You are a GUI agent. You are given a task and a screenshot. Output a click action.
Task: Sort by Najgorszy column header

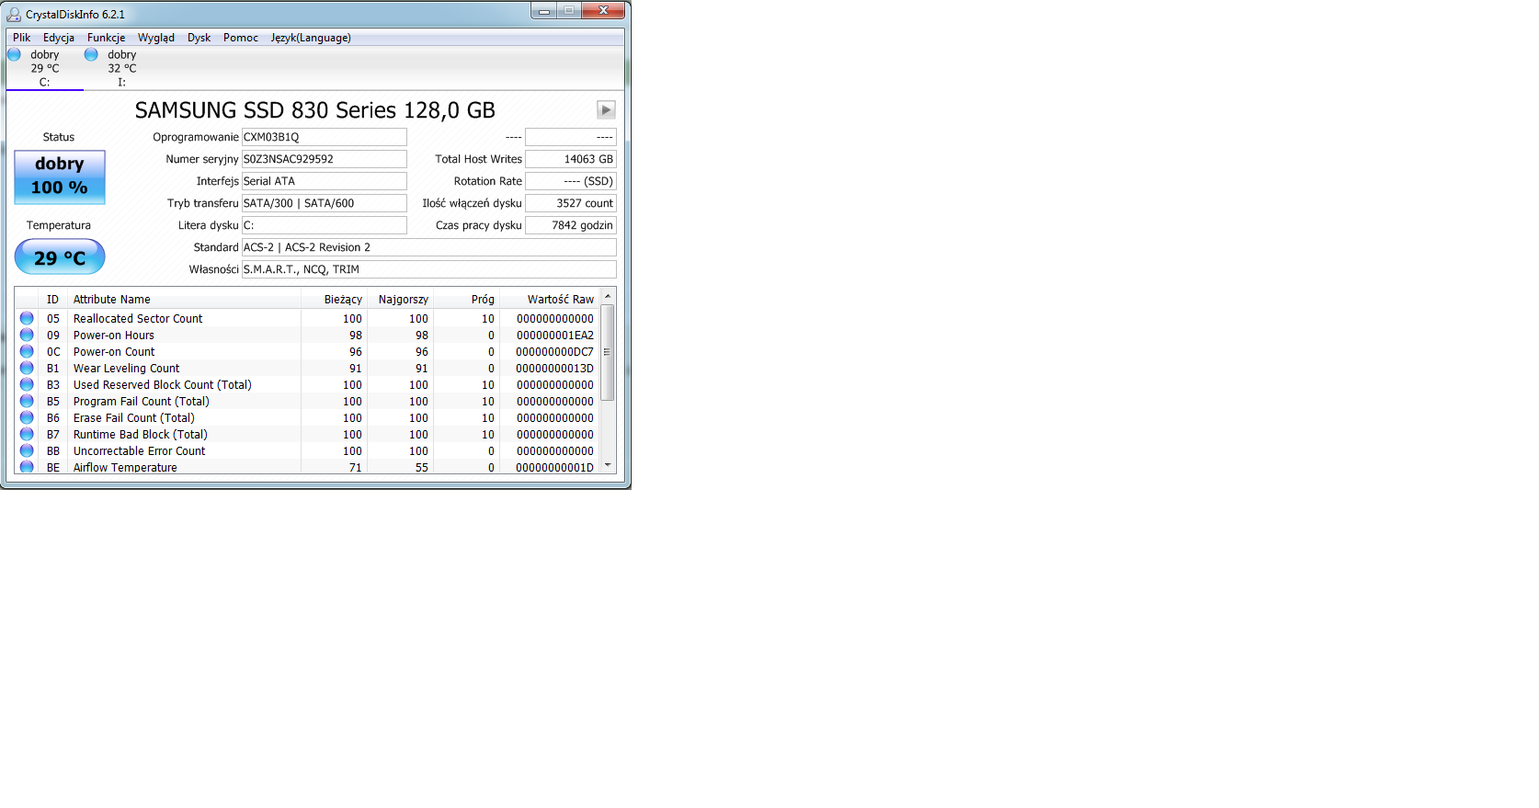(x=401, y=300)
